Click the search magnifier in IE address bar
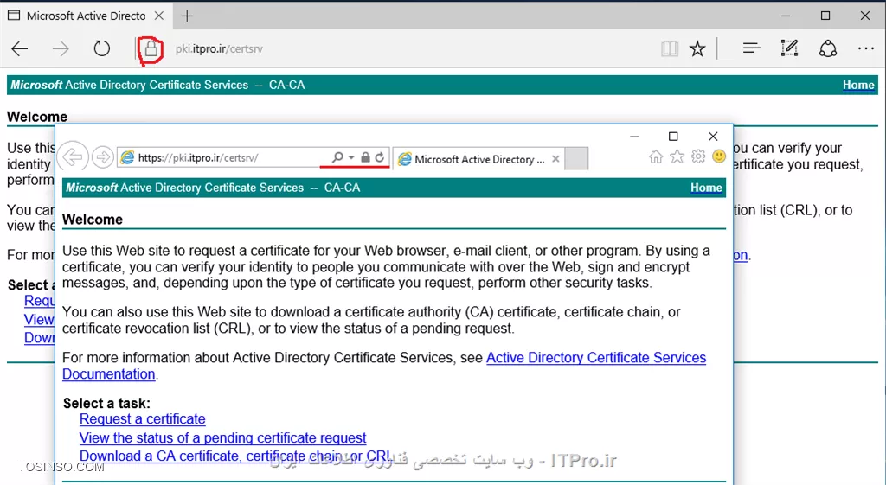Image resolution: width=886 pixels, height=485 pixels. tap(337, 157)
